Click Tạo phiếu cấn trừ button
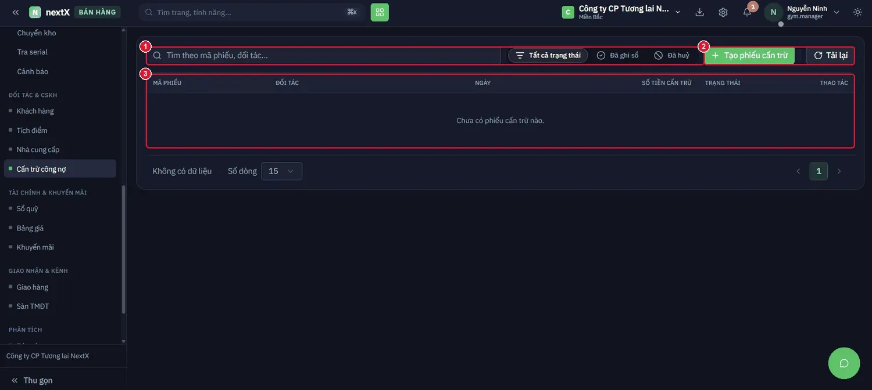 click(x=750, y=55)
